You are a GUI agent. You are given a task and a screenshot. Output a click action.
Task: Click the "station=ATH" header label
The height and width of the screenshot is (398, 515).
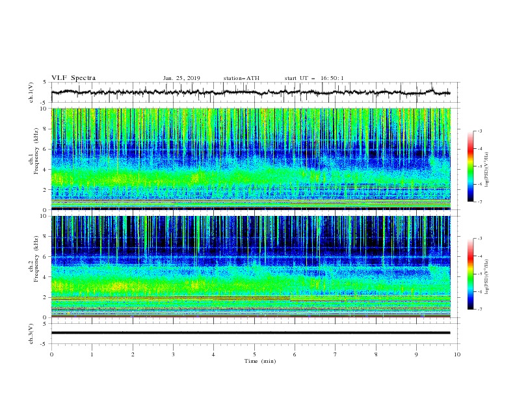pos(241,78)
